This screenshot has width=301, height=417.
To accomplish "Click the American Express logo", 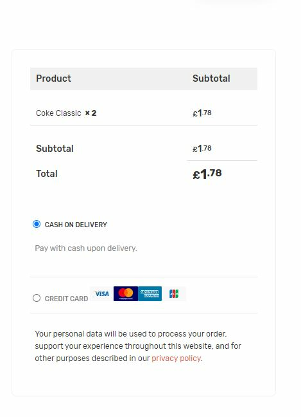I will [x=150, y=293].
